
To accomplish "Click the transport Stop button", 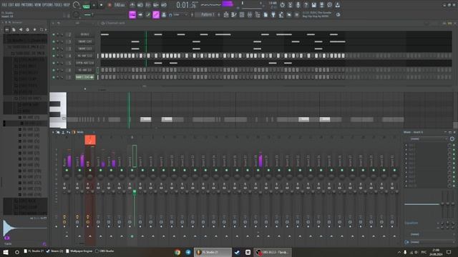I will click(102, 5).
